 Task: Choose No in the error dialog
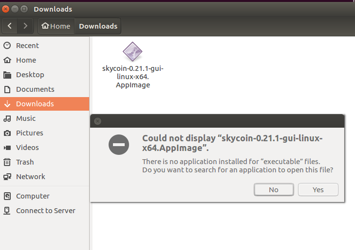pyautogui.click(x=274, y=189)
